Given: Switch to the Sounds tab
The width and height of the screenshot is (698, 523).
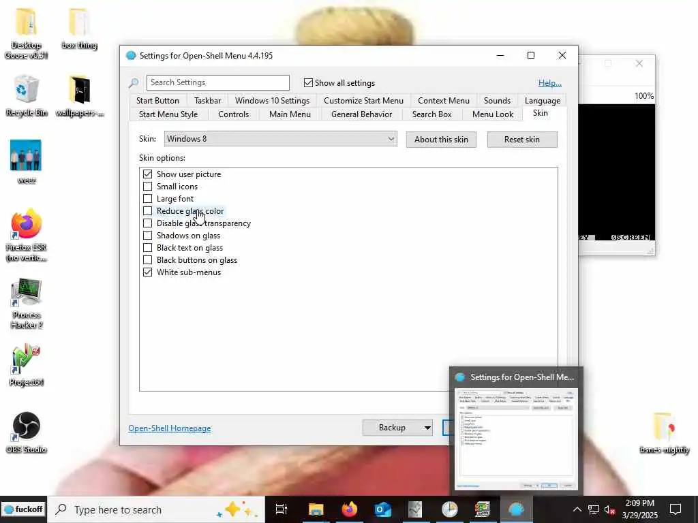Looking at the screenshot, I should click(497, 101).
